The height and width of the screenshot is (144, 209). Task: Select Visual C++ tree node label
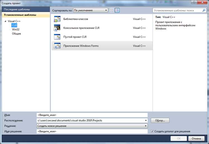tap(14, 21)
